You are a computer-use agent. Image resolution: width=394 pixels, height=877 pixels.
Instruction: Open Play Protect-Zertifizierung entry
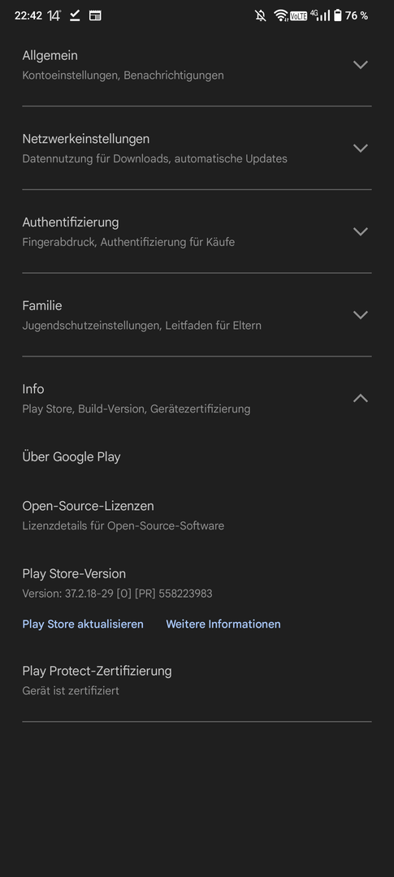pos(197,680)
